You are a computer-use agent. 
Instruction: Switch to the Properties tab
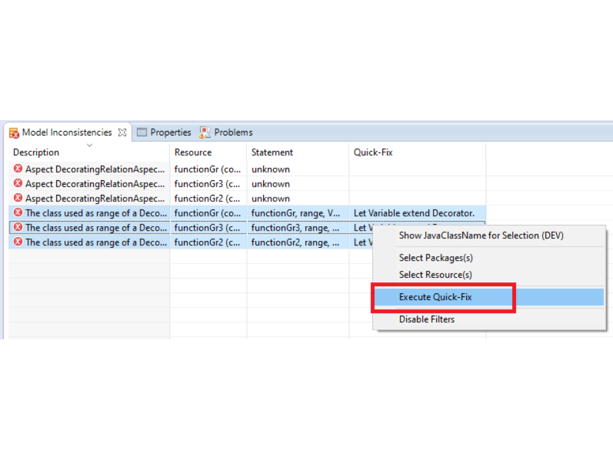point(170,132)
